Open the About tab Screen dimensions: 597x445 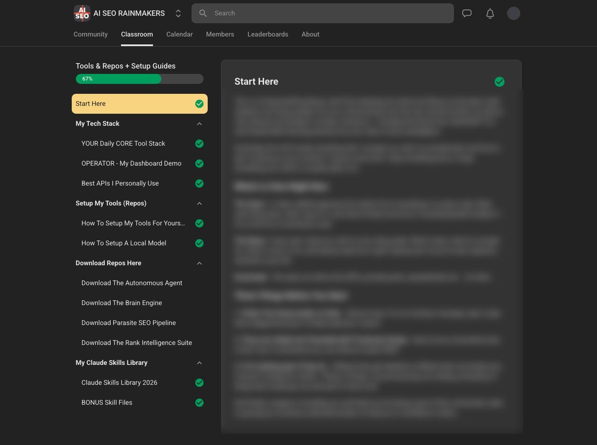pyautogui.click(x=310, y=34)
